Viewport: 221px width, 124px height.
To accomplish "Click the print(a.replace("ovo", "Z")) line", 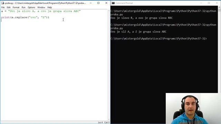I will click(25, 17).
